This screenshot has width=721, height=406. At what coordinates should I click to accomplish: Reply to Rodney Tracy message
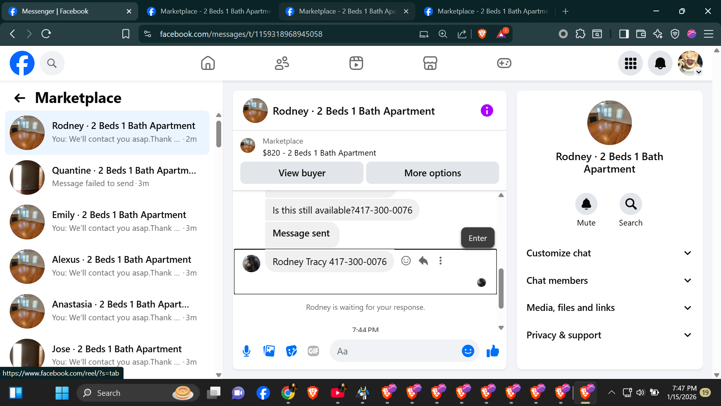click(423, 261)
